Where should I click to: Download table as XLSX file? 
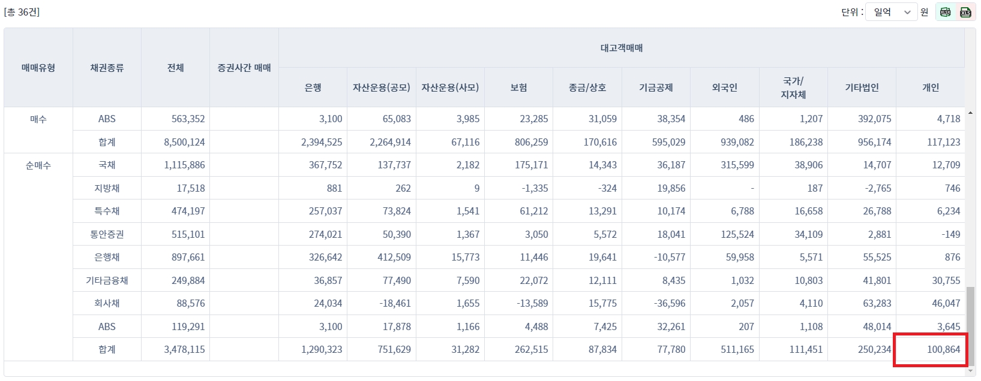pyautogui.click(x=946, y=12)
